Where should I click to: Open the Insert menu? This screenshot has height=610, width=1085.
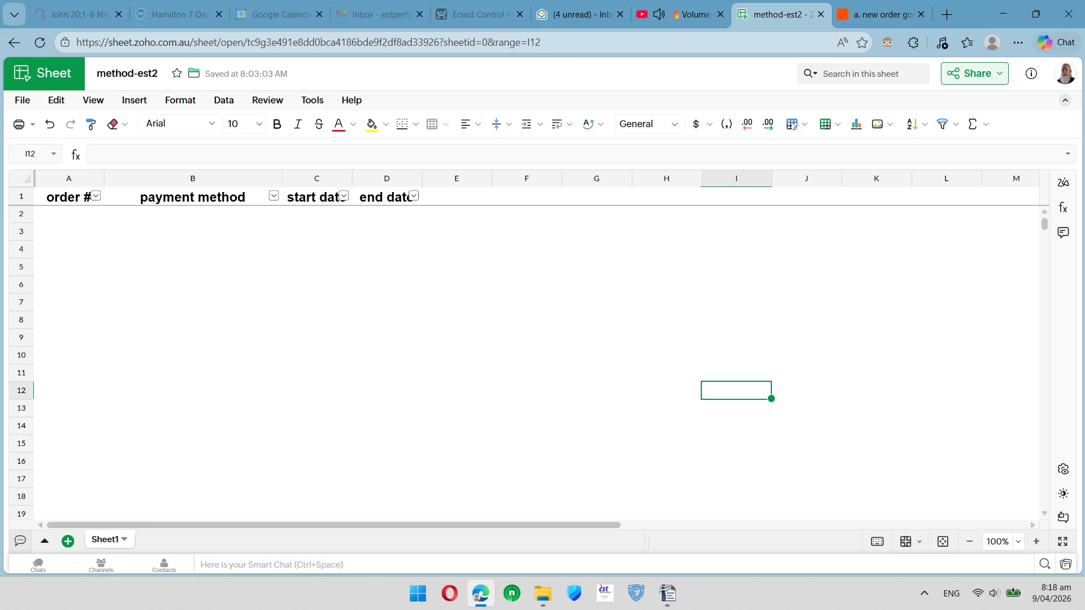pyautogui.click(x=134, y=100)
